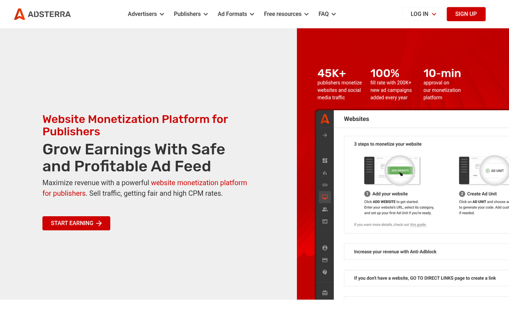The image size is (509, 318).
Task: Collapse the sidebar with the arrow icon
Action: (x=324, y=135)
